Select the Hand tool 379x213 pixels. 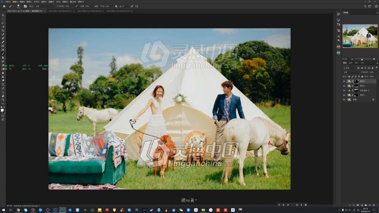3,96
